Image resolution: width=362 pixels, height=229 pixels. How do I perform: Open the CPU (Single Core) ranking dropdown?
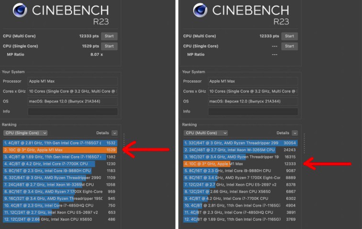tap(25, 133)
